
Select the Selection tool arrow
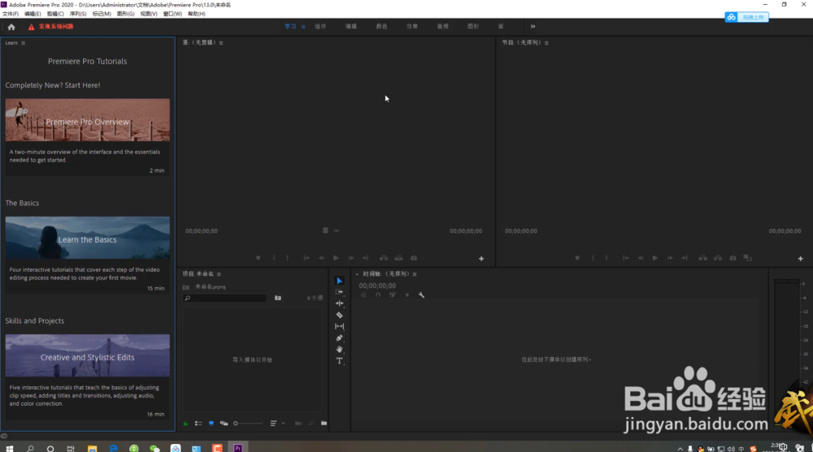[x=340, y=281]
